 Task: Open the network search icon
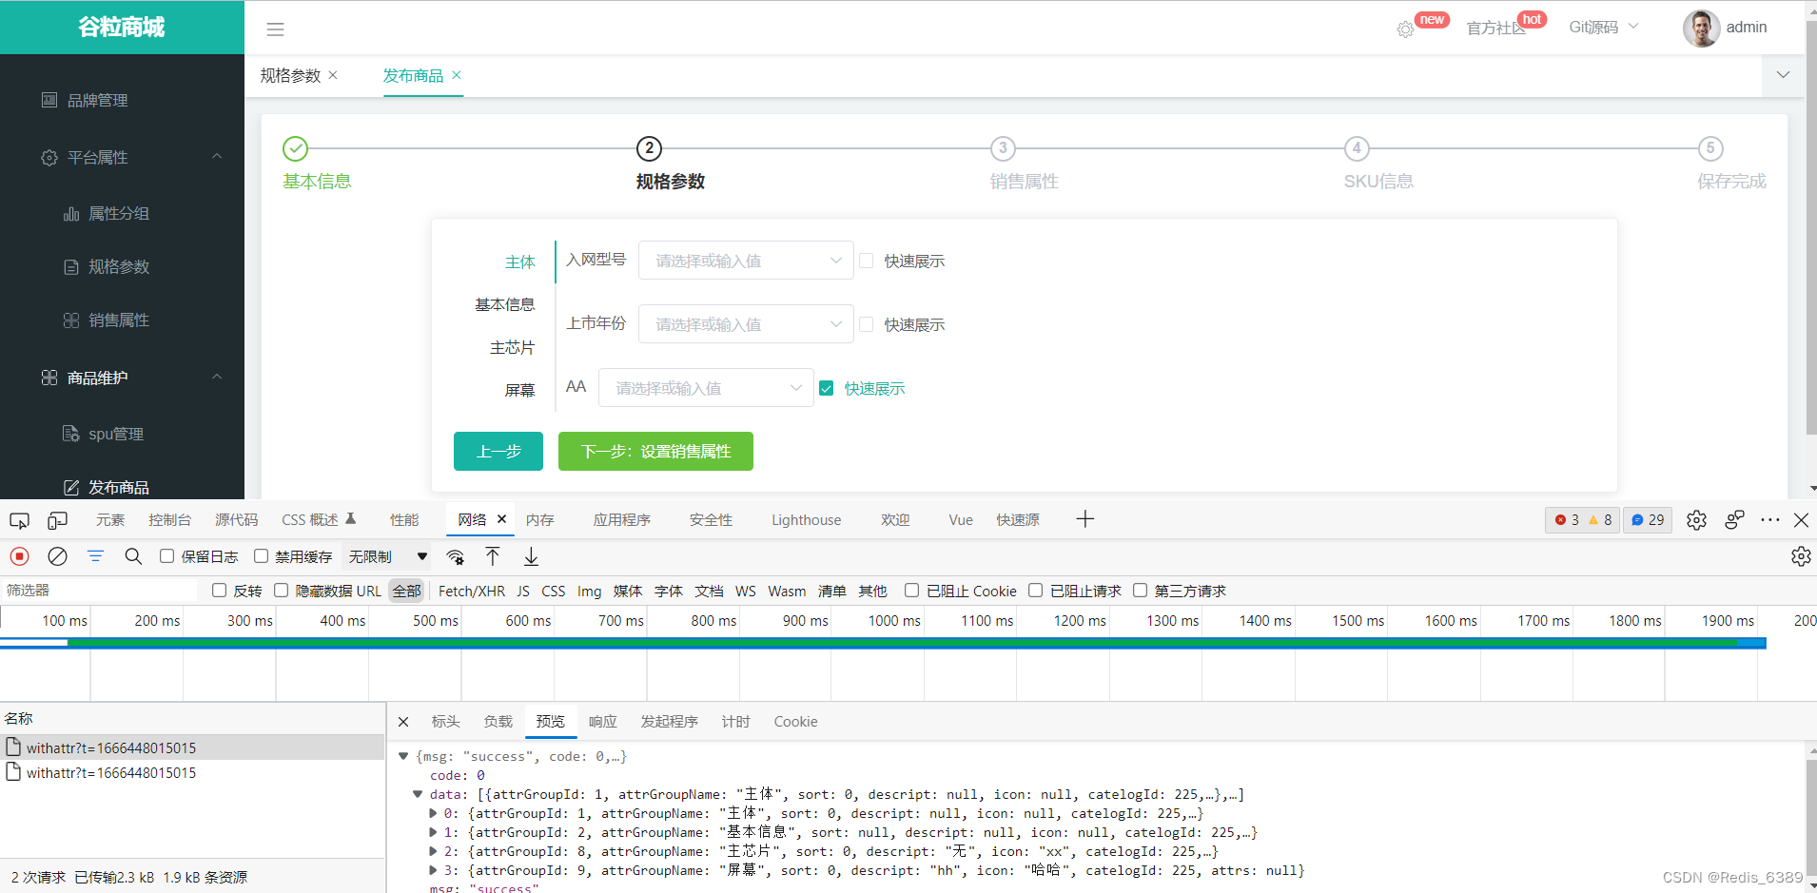pyautogui.click(x=133, y=556)
